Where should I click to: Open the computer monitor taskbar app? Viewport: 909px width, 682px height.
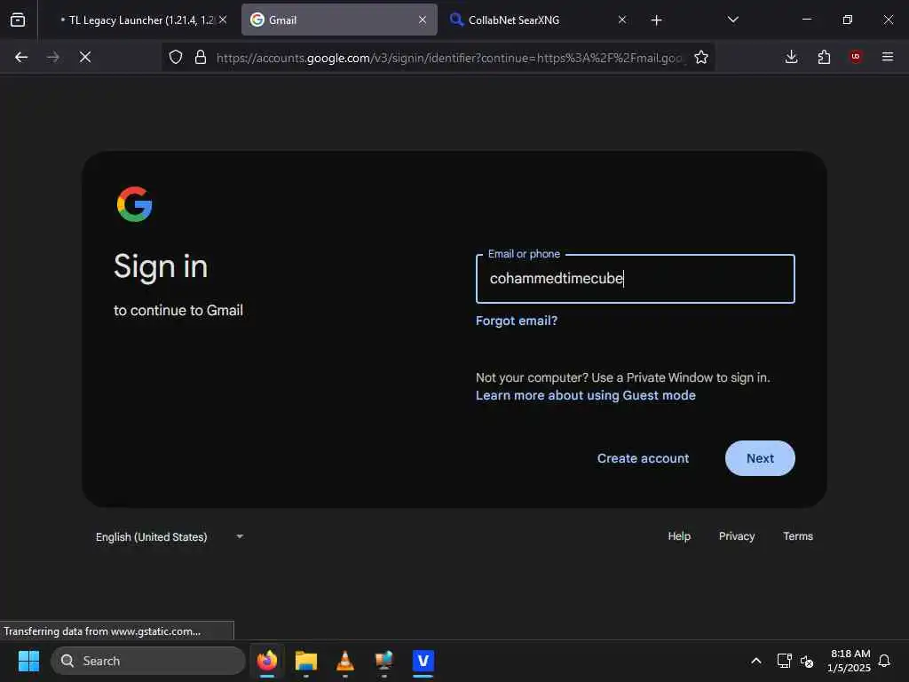click(x=383, y=661)
